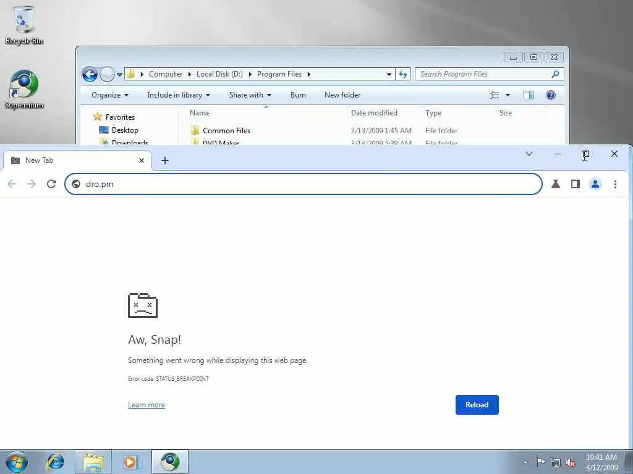This screenshot has width=633, height=474.
Task: Focus the address bar showing dro.pm
Action: point(303,184)
